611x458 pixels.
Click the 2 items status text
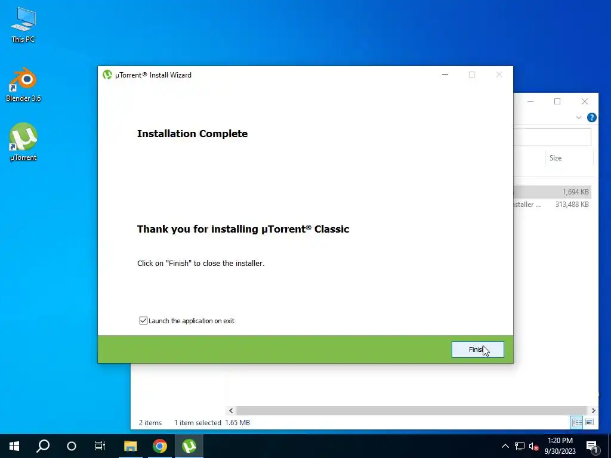[x=150, y=423]
